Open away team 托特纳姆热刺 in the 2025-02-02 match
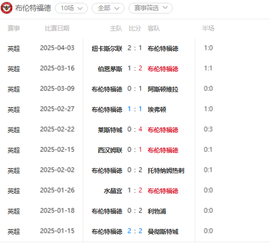This screenshot has height=244, width=270. pyautogui.click(x=166, y=171)
